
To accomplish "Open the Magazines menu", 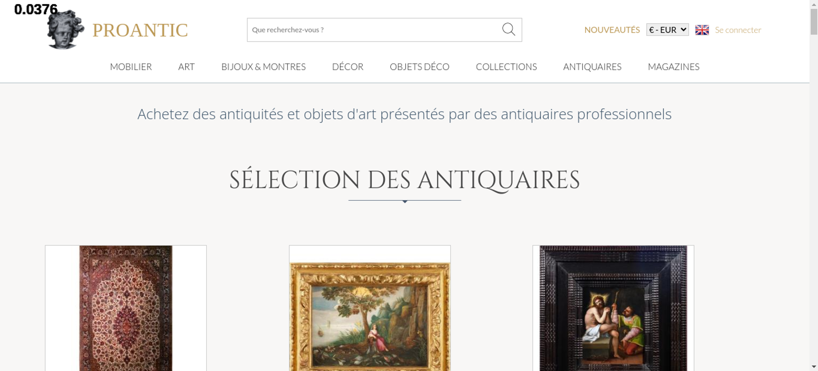I will point(674,67).
